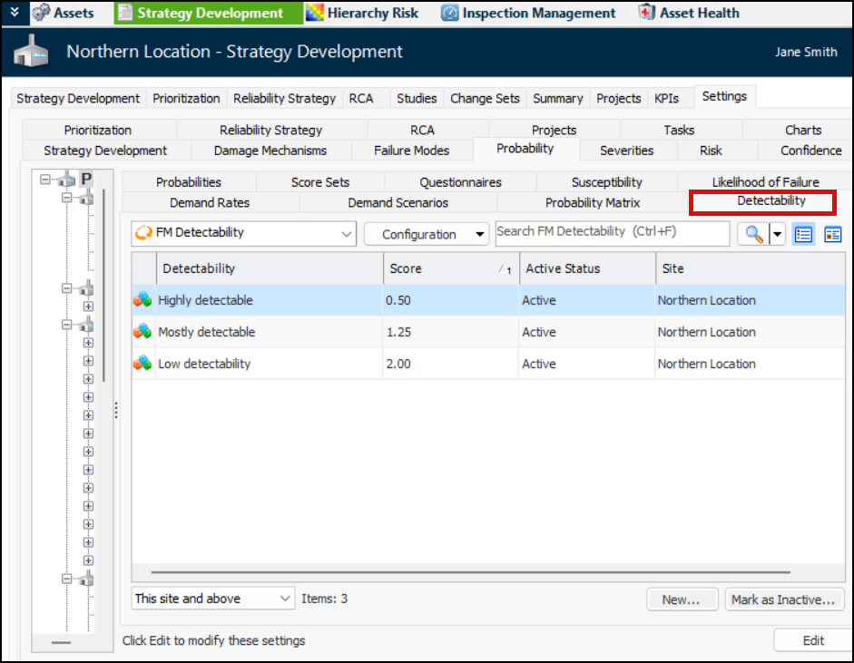
Task: Click the Hierarchy Risk matrix icon
Action: pyautogui.click(x=314, y=13)
